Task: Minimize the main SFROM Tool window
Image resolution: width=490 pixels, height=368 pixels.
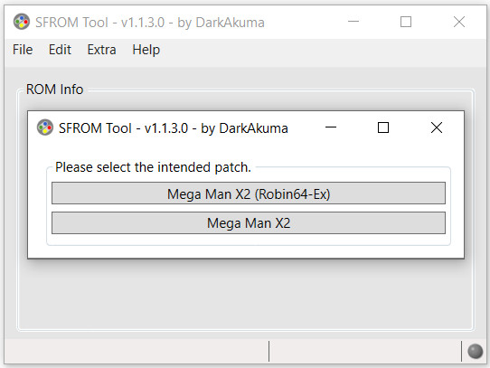Action: tap(353, 22)
